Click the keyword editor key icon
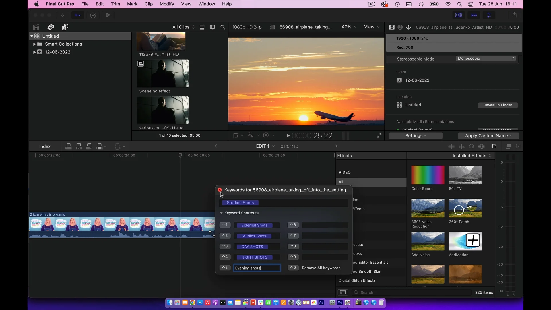Viewport: 551px width, 310px height. pyautogui.click(x=78, y=15)
